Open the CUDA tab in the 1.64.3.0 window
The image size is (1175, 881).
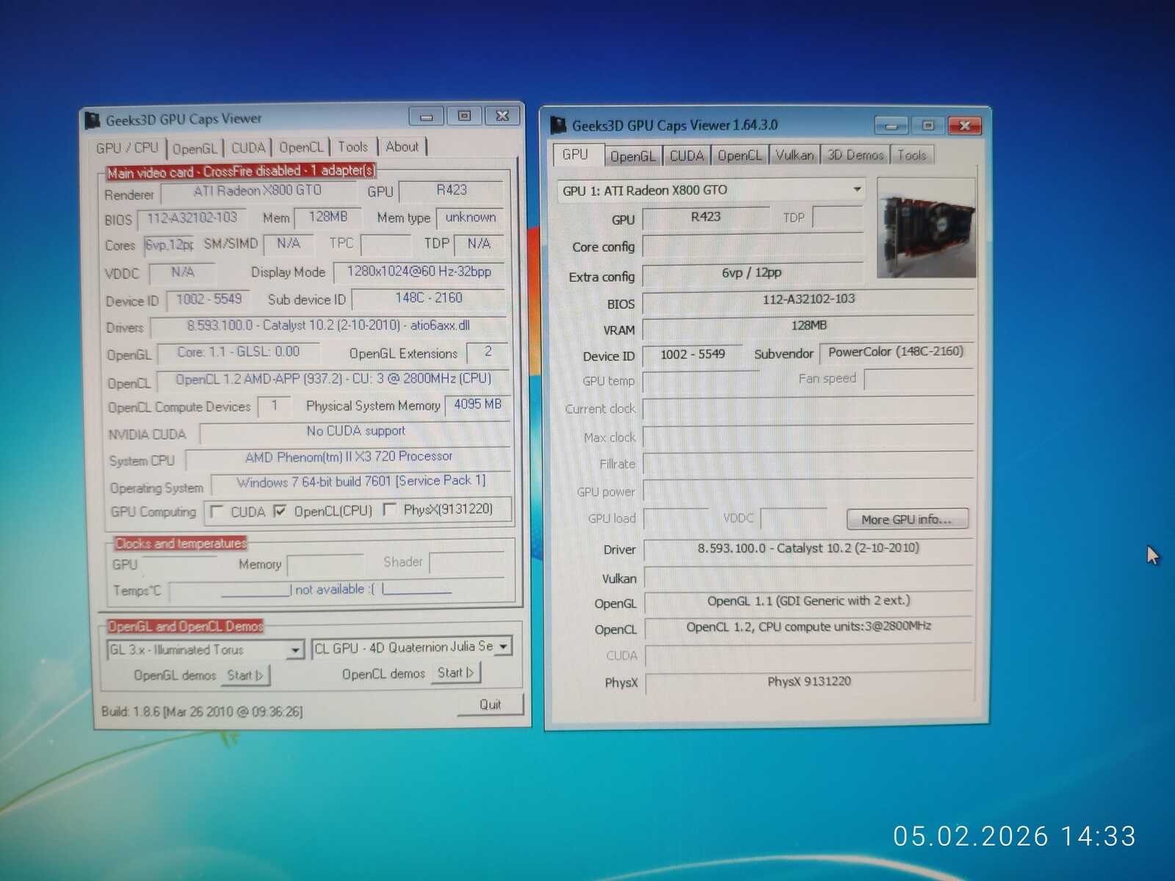click(687, 156)
